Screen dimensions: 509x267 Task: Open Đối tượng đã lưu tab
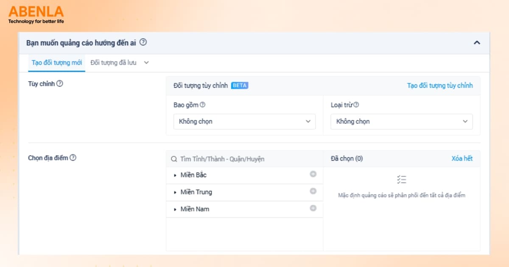(114, 63)
